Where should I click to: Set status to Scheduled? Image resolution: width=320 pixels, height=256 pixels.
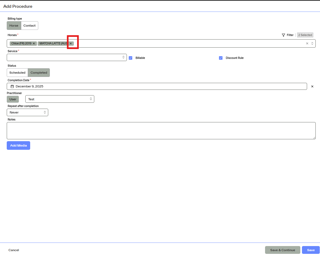tap(17, 73)
